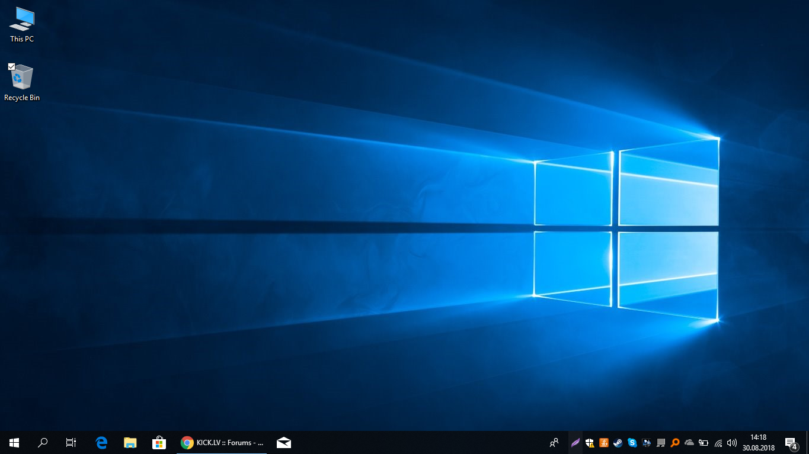The height and width of the screenshot is (454, 809).
Task: Open the taskbar search magnifier
Action: (x=43, y=442)
